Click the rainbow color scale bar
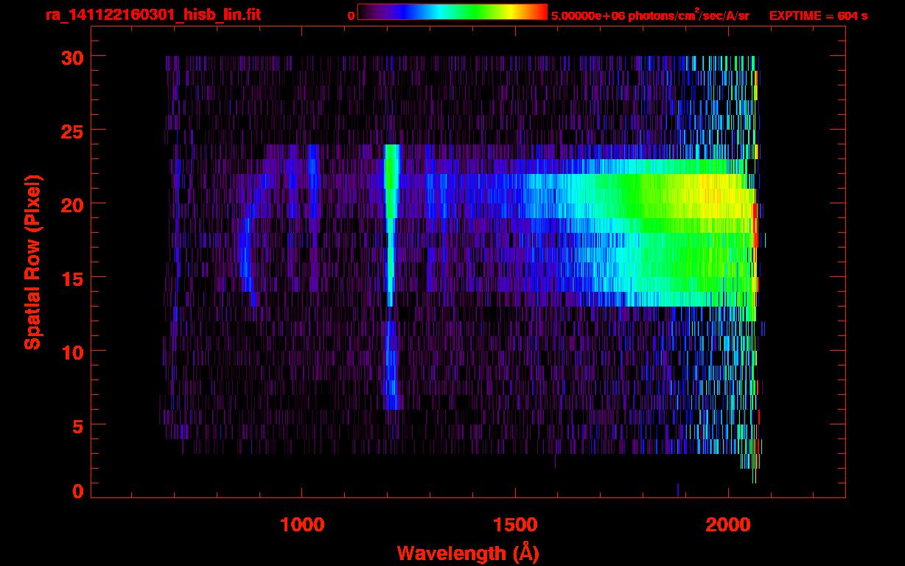 pos(452,12)
